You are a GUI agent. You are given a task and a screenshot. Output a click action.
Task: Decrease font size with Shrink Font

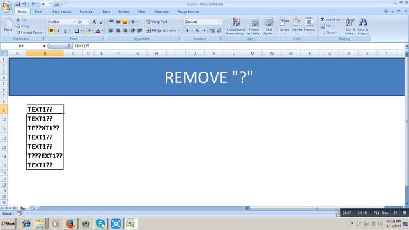point(101,22)
